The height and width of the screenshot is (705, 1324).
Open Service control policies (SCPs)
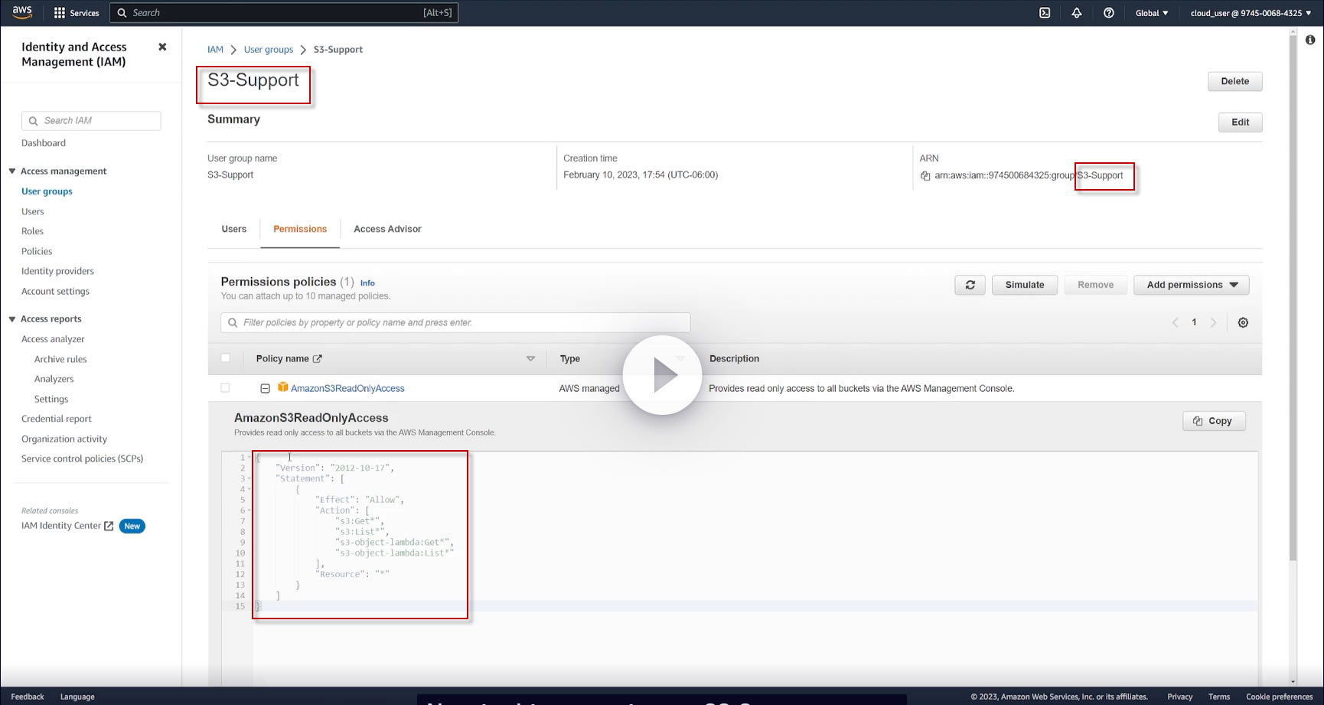pyautogui.click(x=83, y=459)
